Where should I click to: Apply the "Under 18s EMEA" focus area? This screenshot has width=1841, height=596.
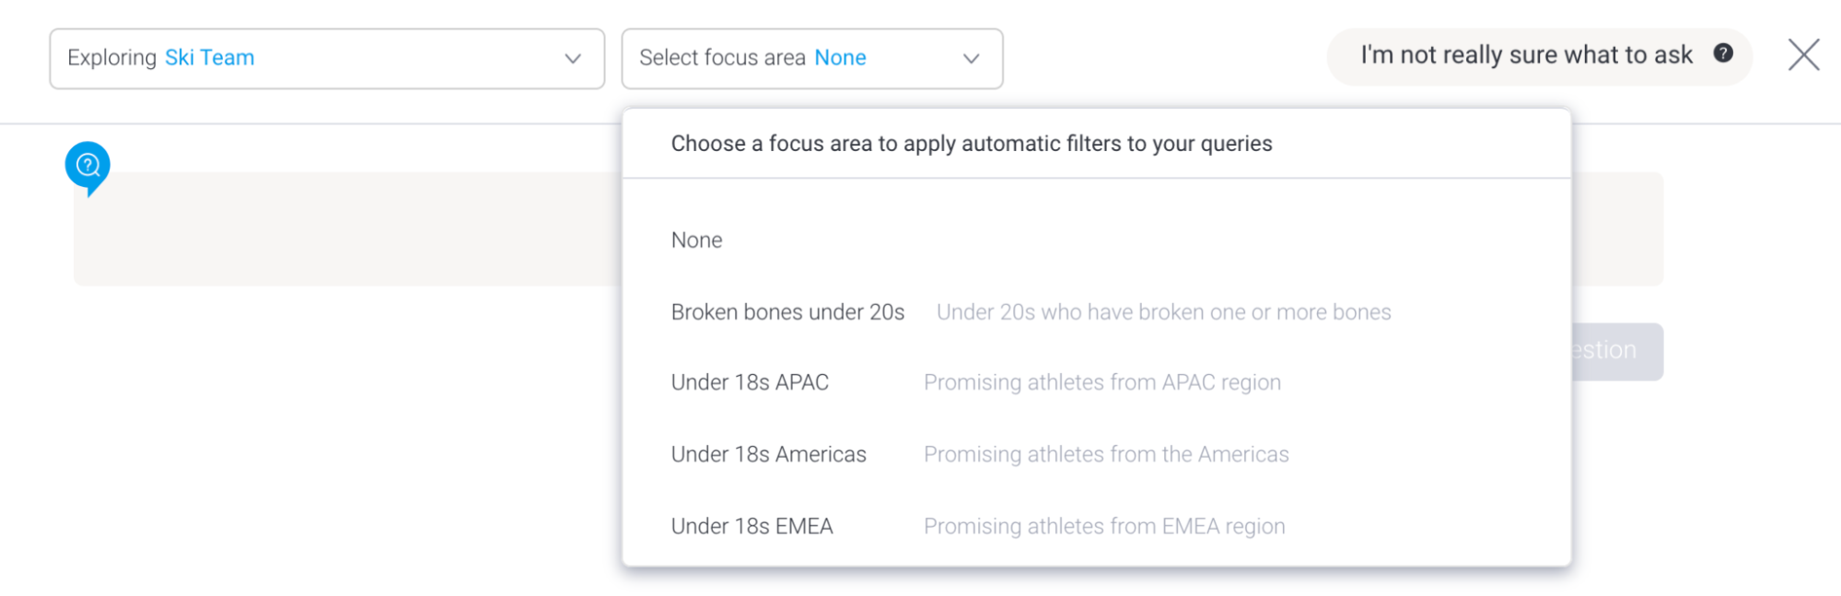pos(752,526)
